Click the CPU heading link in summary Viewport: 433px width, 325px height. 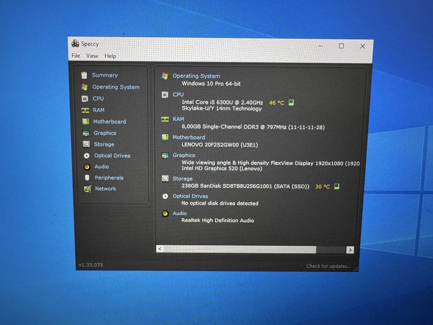click(x=178, y=94)
